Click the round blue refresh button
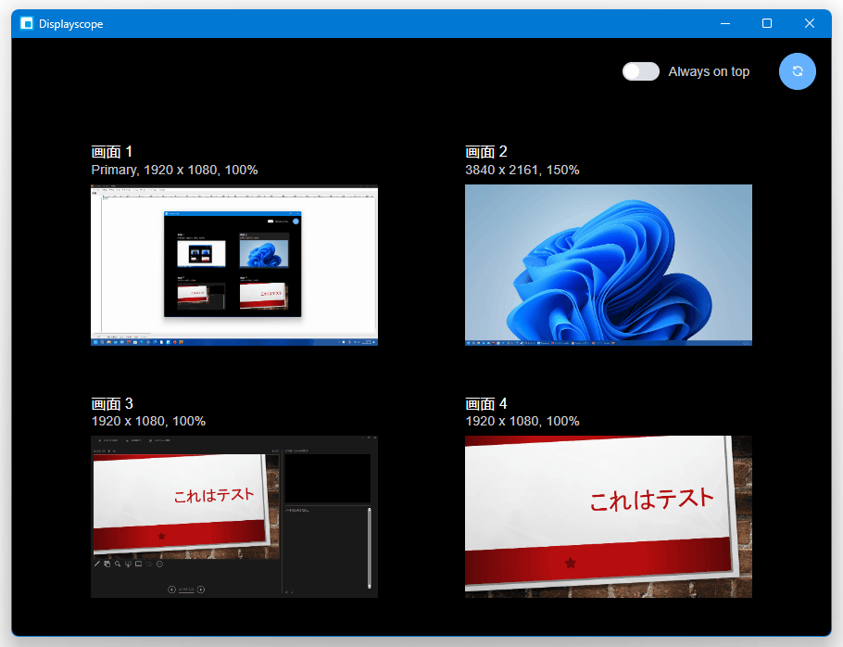The width and height of the screenshot is (843, 647). click(798, 71)
